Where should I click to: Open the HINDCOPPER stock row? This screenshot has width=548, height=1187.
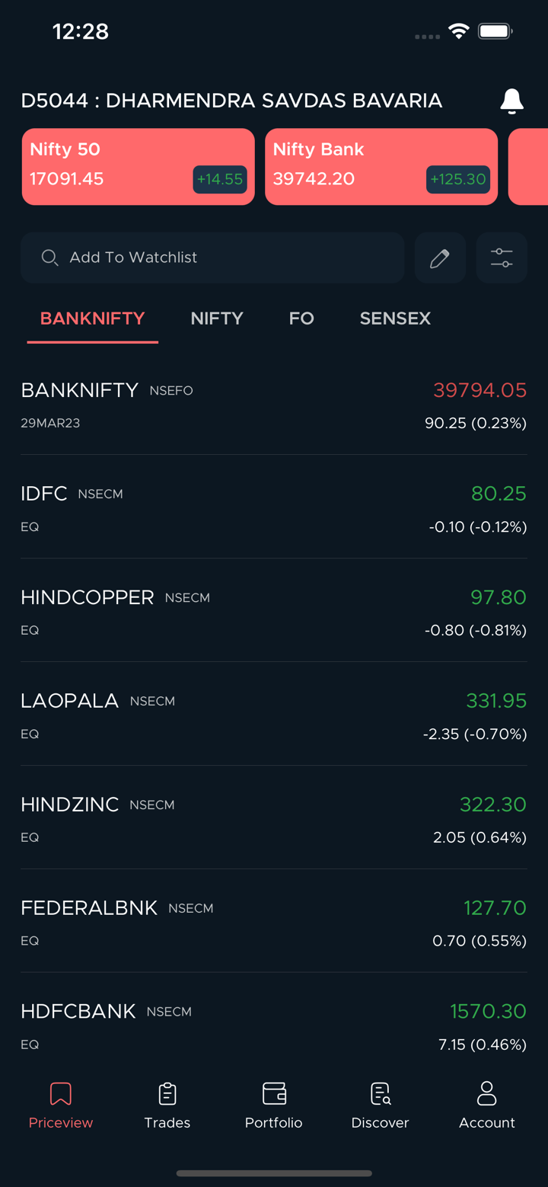tap(273, 611)
